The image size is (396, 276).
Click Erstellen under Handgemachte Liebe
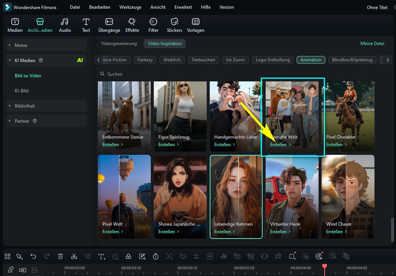tap(224, 145)
